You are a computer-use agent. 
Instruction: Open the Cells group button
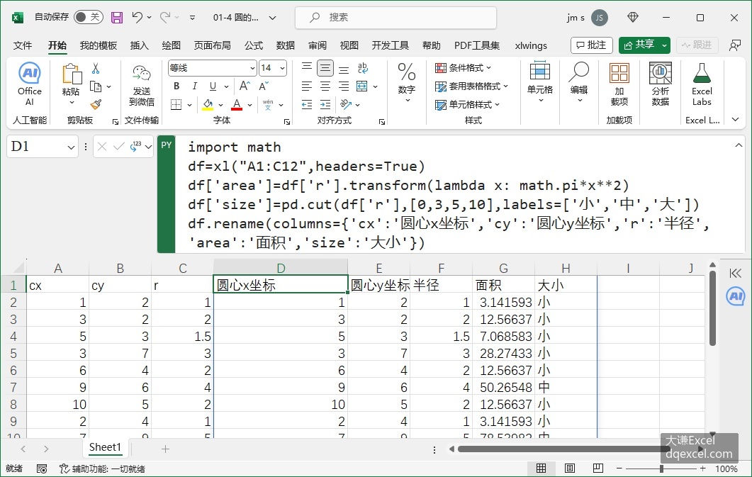540,82
